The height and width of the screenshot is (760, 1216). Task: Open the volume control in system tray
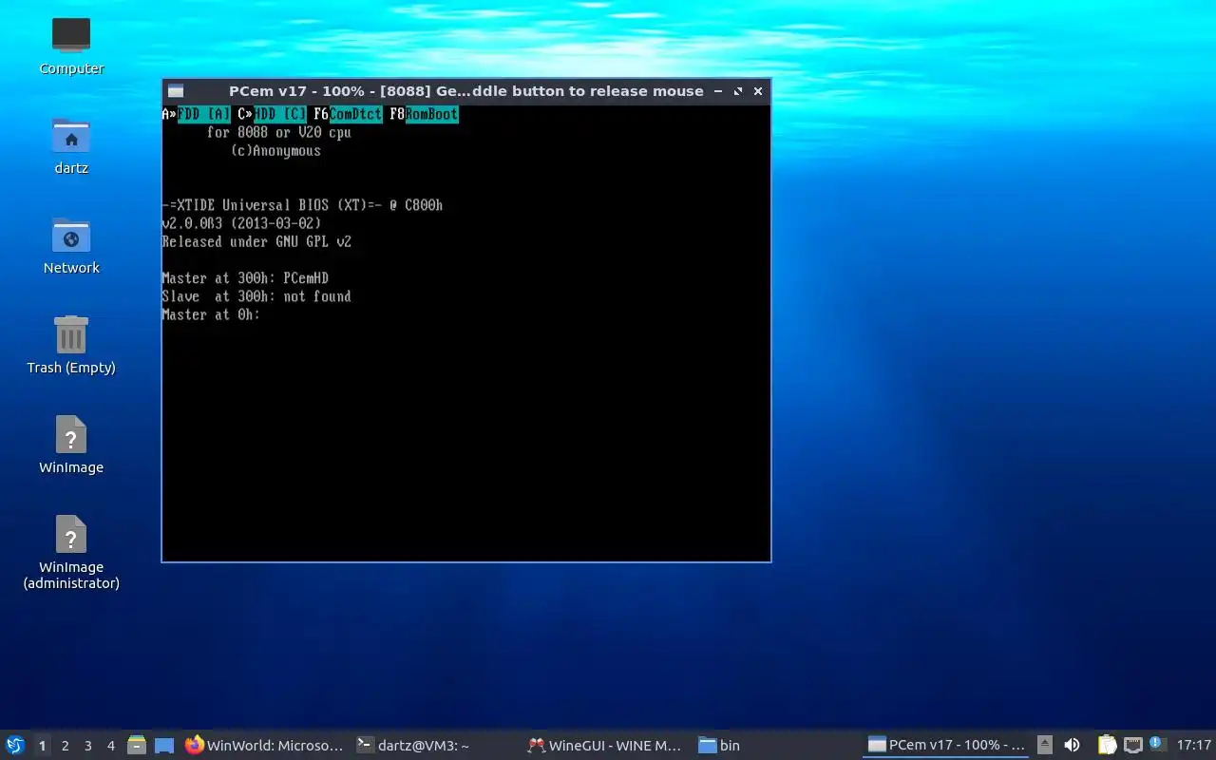coord(1072,746)
